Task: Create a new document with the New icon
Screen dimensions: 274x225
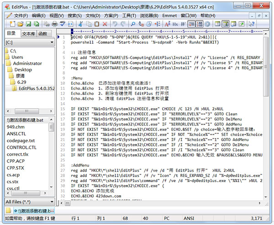Action: pyautogui.click(x=12, y=24)
